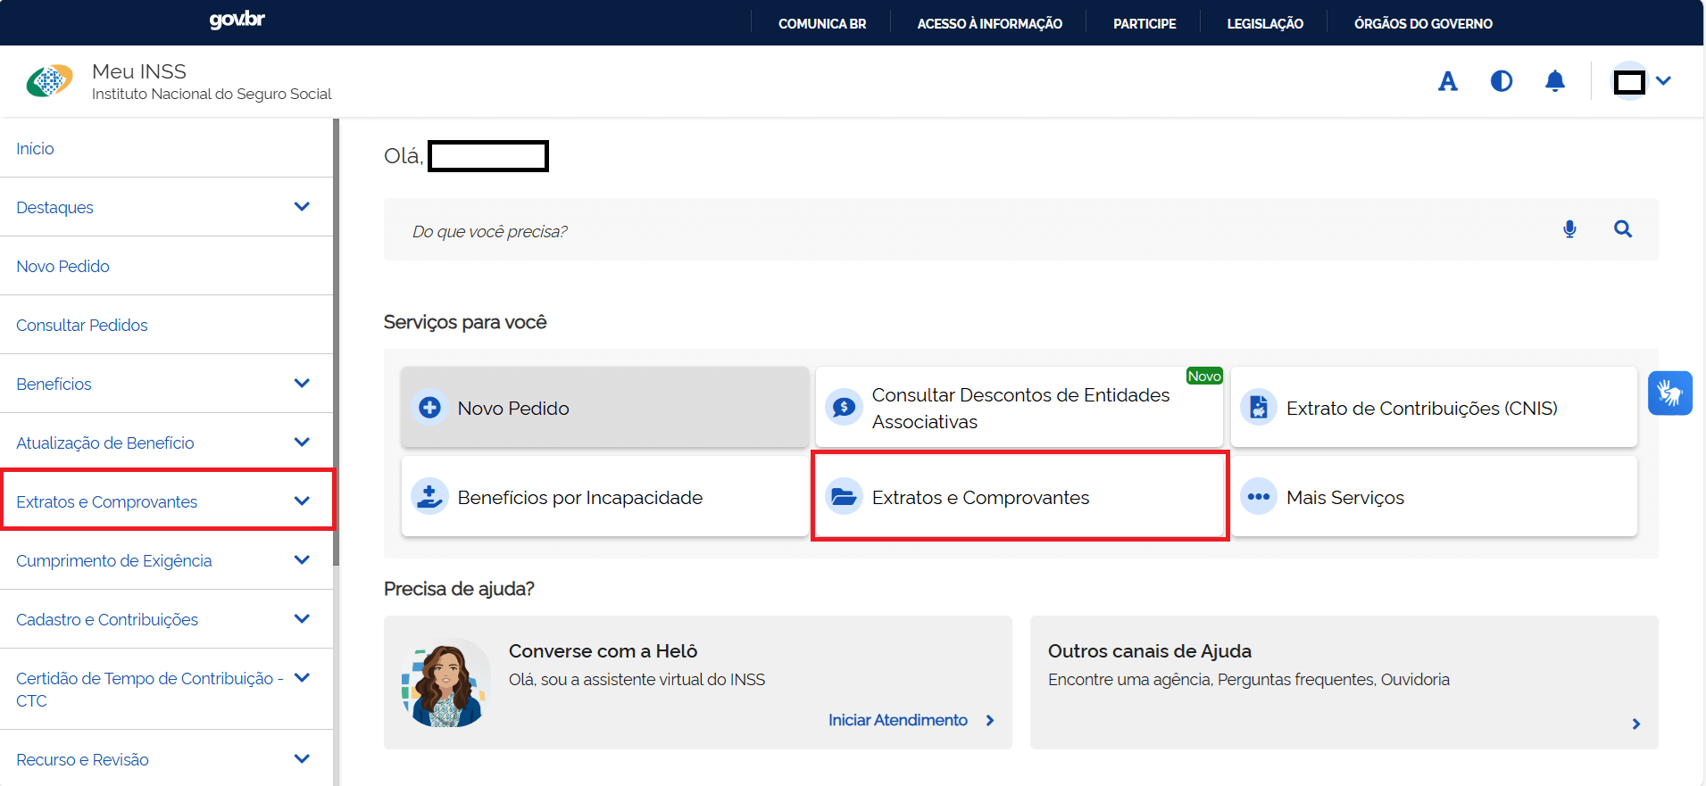Expand Extratos e Comprovantes in sidebar
1706x786 pixels.
pos(302,501)
